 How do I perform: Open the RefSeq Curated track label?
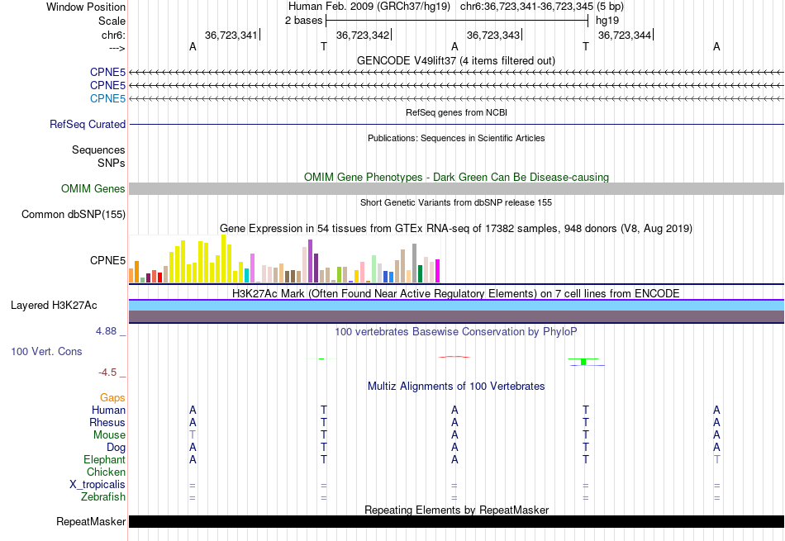click(87, 124)
